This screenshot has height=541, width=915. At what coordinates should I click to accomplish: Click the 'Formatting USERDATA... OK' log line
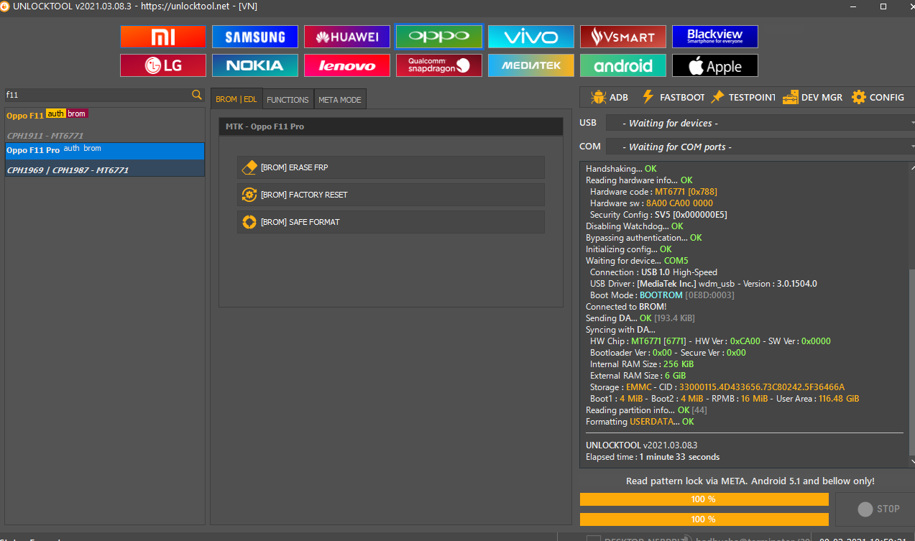[640, 422]
